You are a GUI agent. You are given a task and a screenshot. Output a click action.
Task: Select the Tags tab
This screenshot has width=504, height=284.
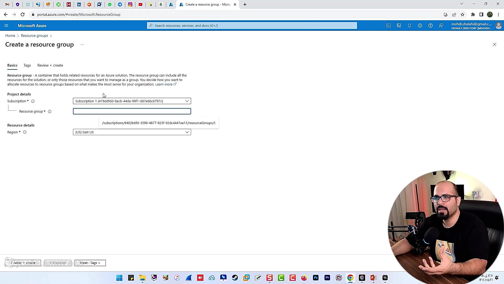[27, 65]
